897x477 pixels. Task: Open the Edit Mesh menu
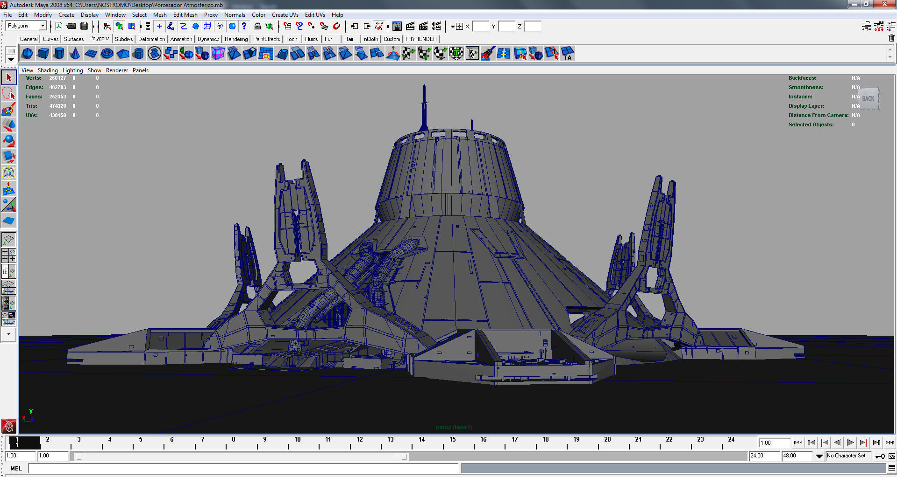coord(185,15)
